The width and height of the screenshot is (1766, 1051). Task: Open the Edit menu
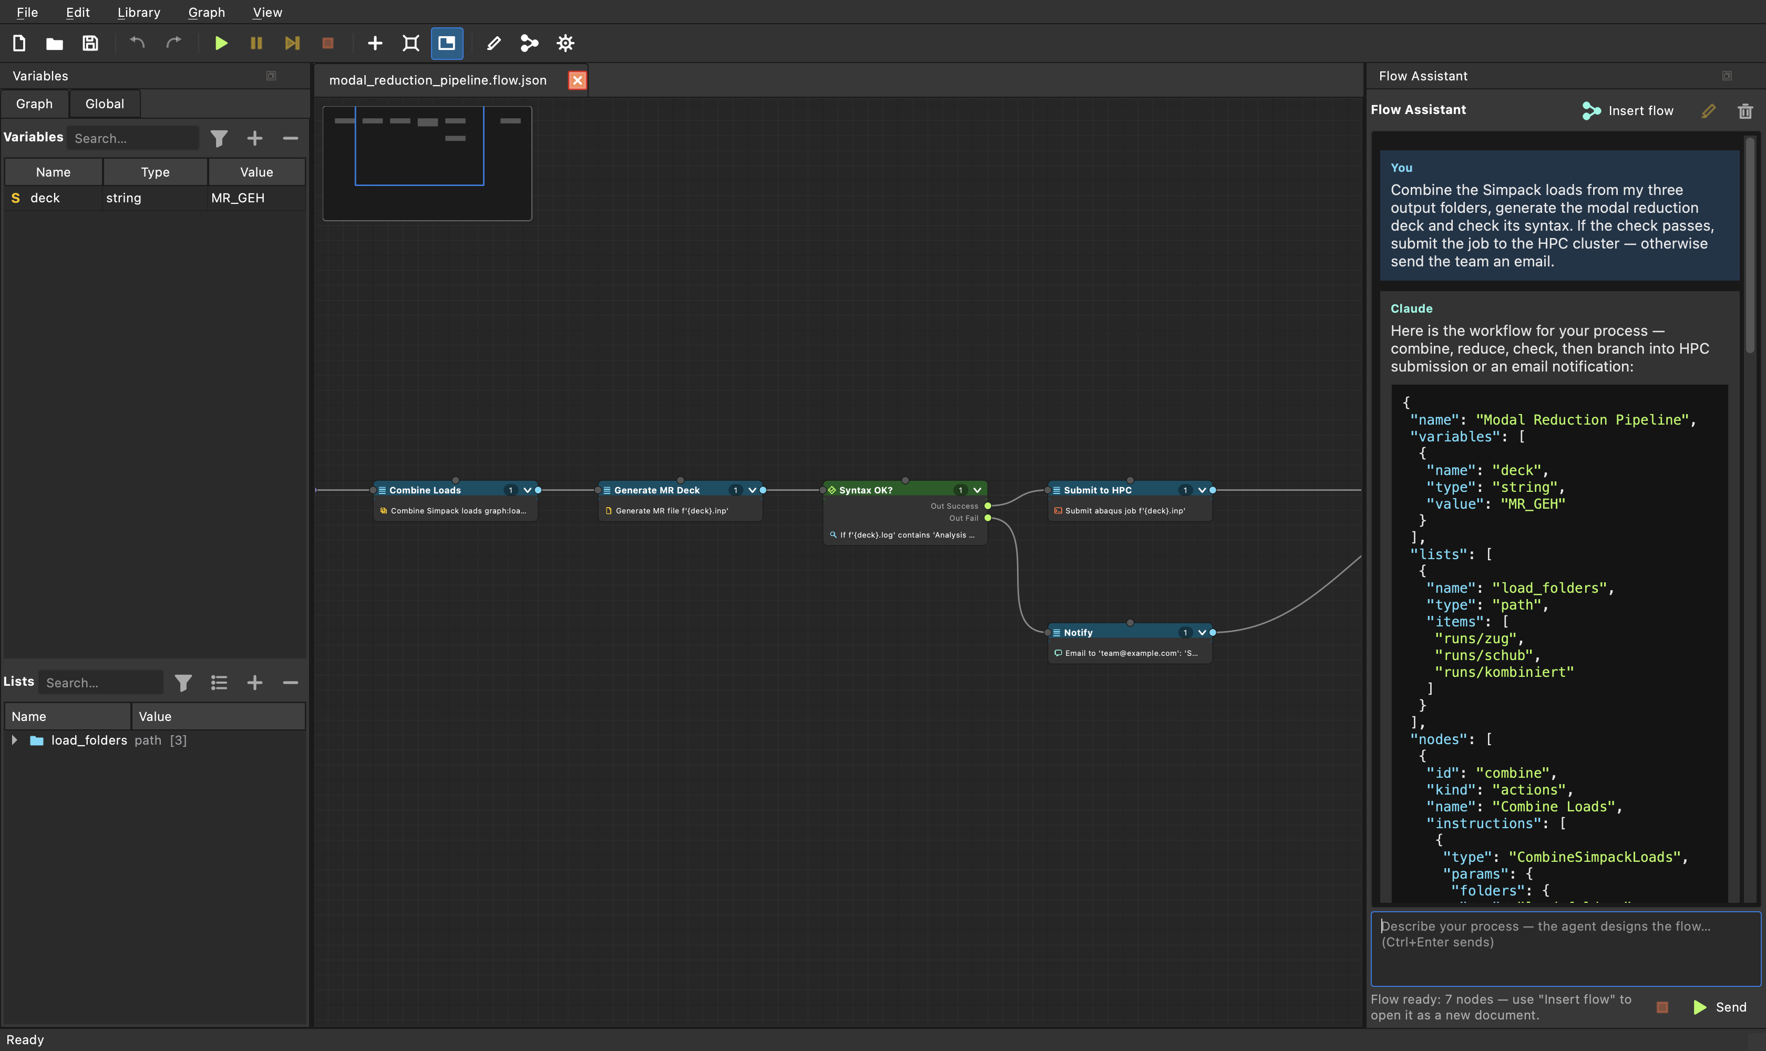pyautogui.click(x=77, y=12)
